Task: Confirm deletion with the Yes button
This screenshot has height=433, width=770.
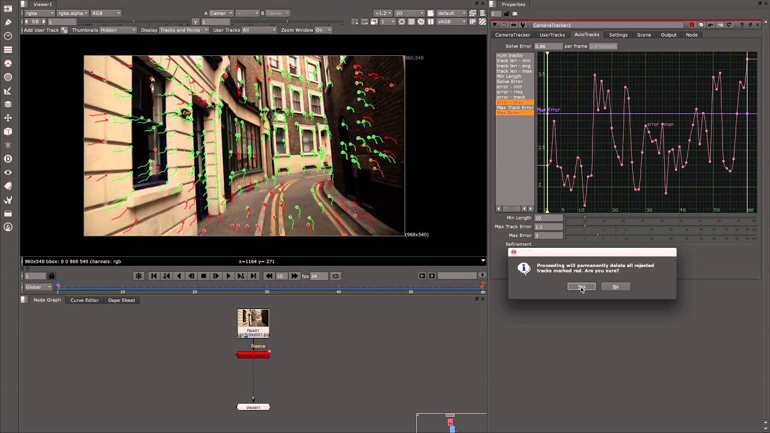Action: [x=581, y=287]
